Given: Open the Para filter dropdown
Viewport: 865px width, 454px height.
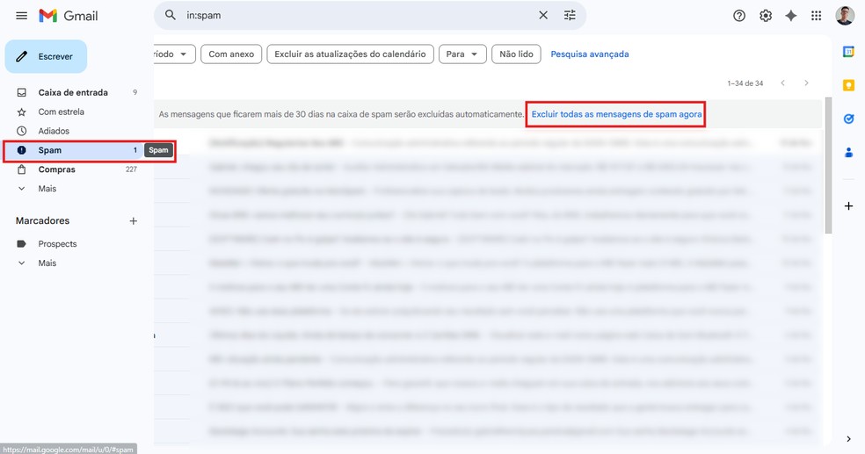Looking at the screenshot, I should (x=462, y=54).
